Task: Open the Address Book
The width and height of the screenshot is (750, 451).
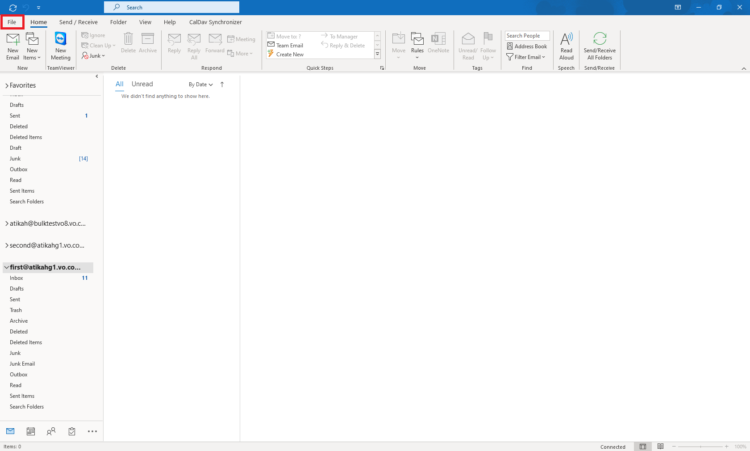Action: point(527,46)
